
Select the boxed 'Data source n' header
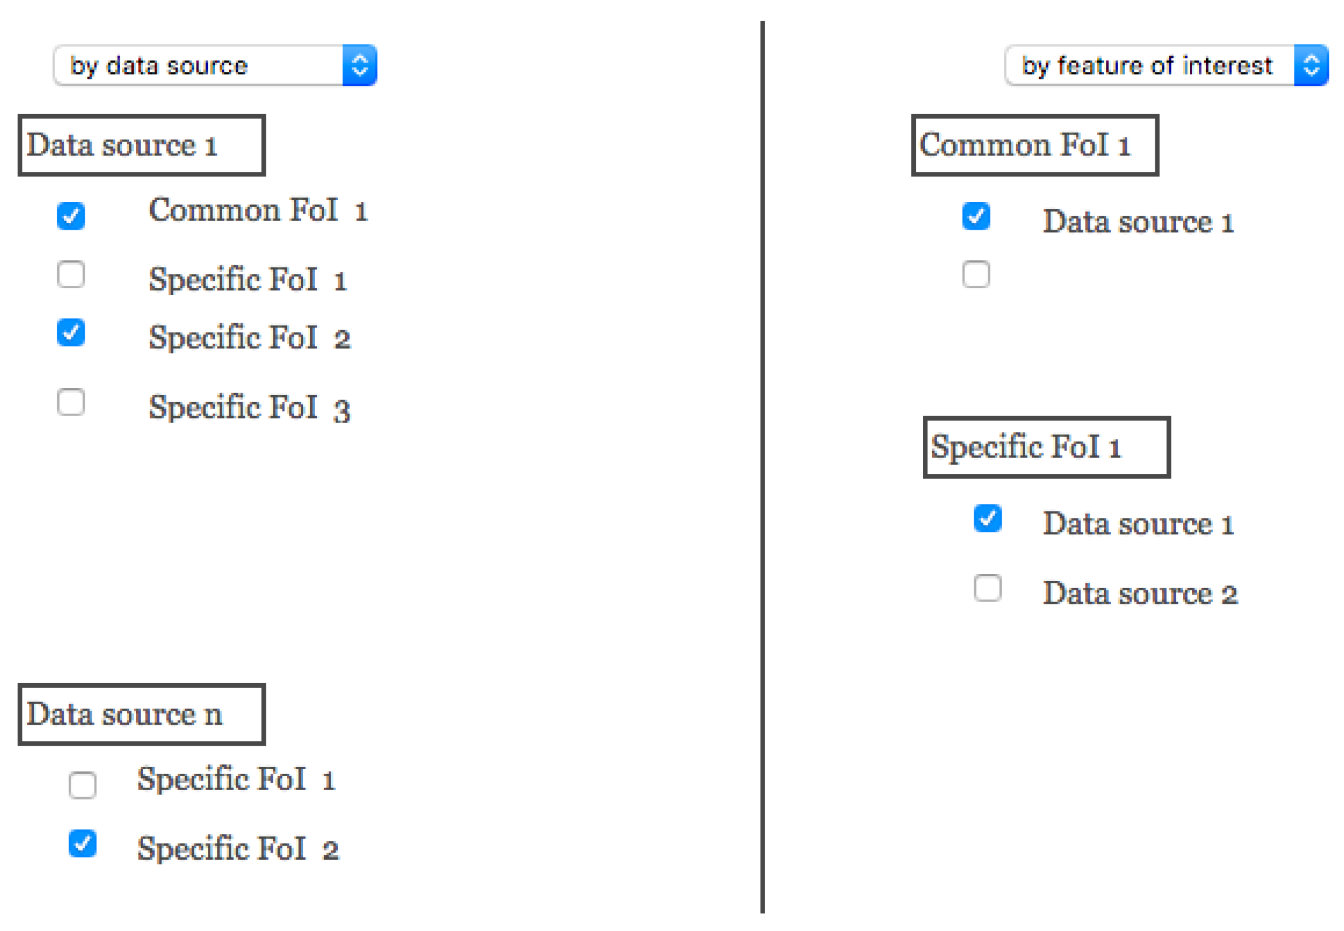[x=142, y=714]
